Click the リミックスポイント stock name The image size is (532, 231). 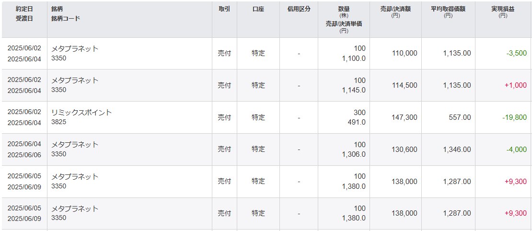pos(81,113)
